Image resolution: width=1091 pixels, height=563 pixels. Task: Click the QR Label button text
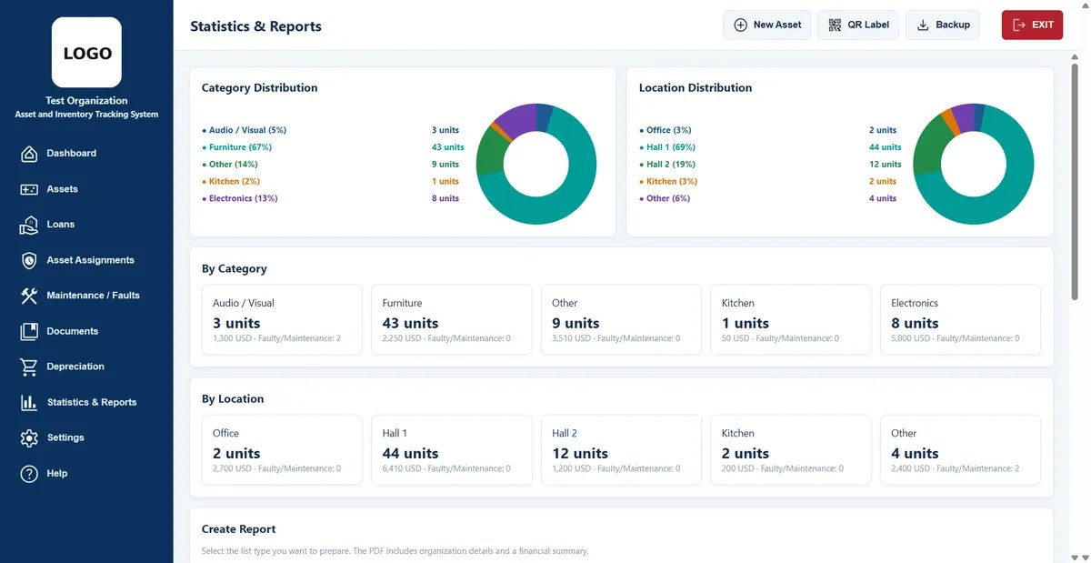pos(868,25)
